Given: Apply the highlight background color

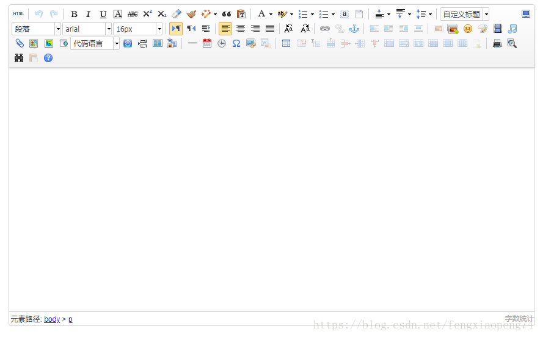Looking at the screenshot, I should [282, 14].
